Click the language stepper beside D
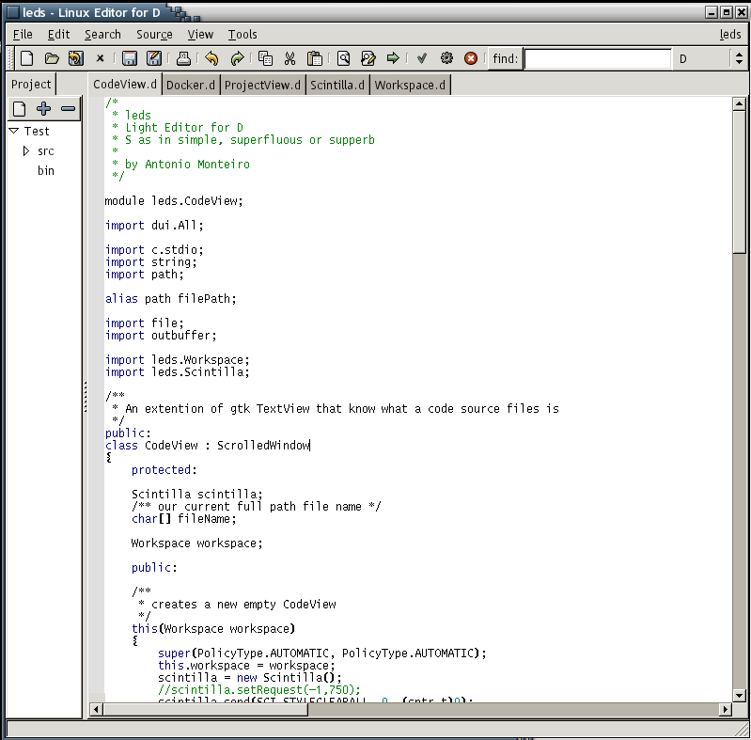 (739, 58)
